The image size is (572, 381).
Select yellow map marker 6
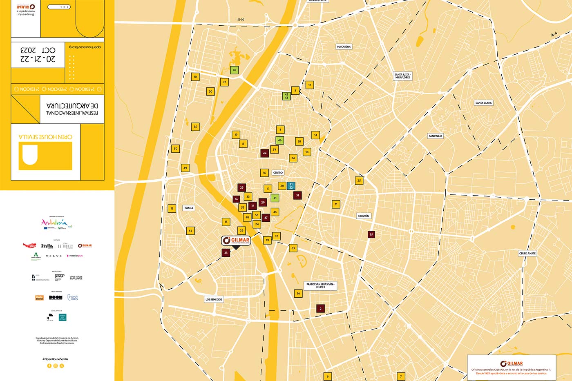(x=327, y=377)
